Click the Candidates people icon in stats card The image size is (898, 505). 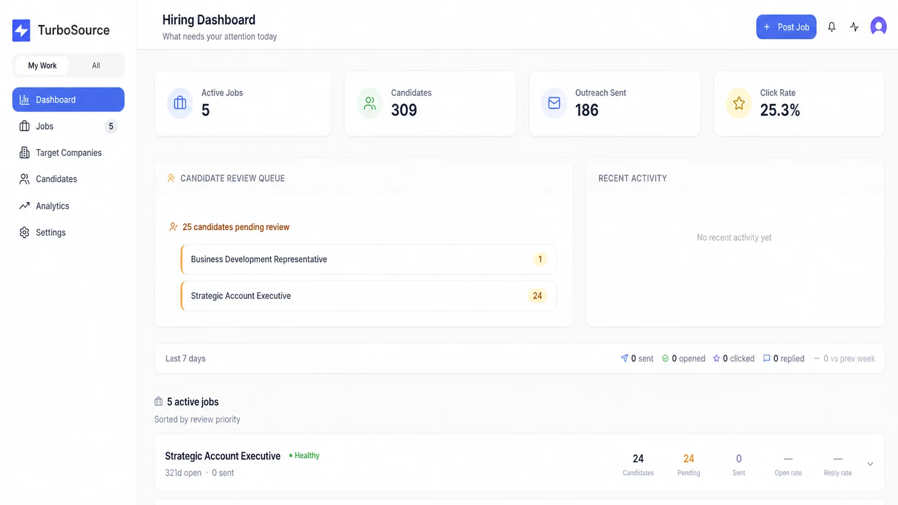(370, 103)
